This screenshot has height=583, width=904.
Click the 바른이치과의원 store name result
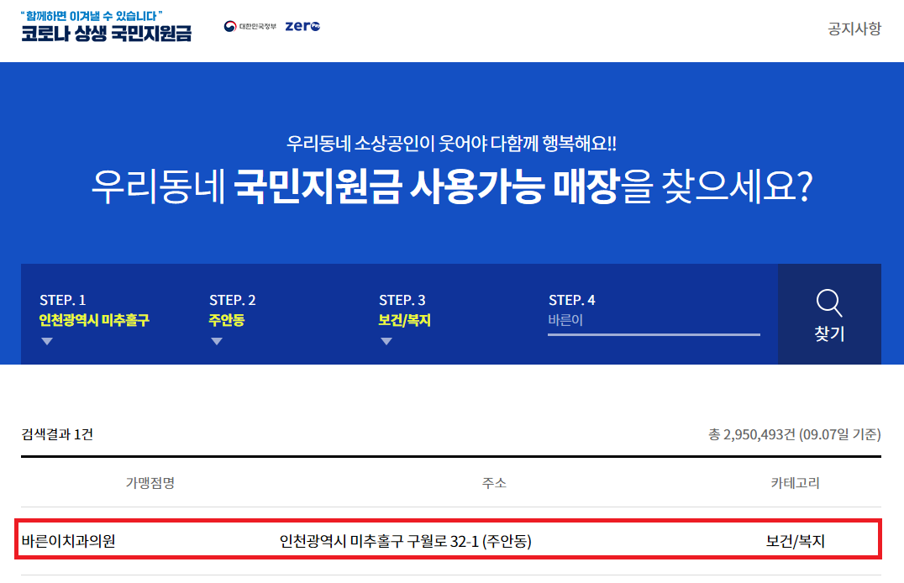point(69,541)
